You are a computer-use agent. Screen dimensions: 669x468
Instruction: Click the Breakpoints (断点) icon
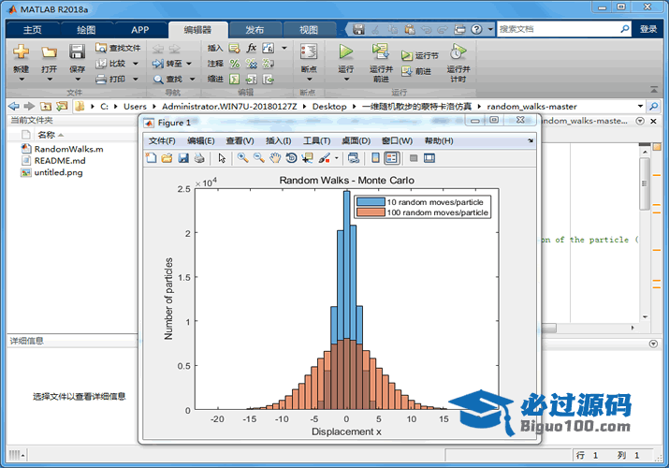click(x=309, y=51)
